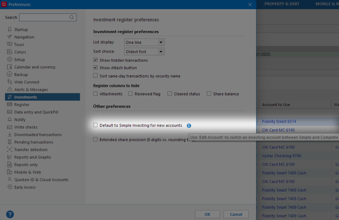Click the Navigation arrow icon

(9, 37)
